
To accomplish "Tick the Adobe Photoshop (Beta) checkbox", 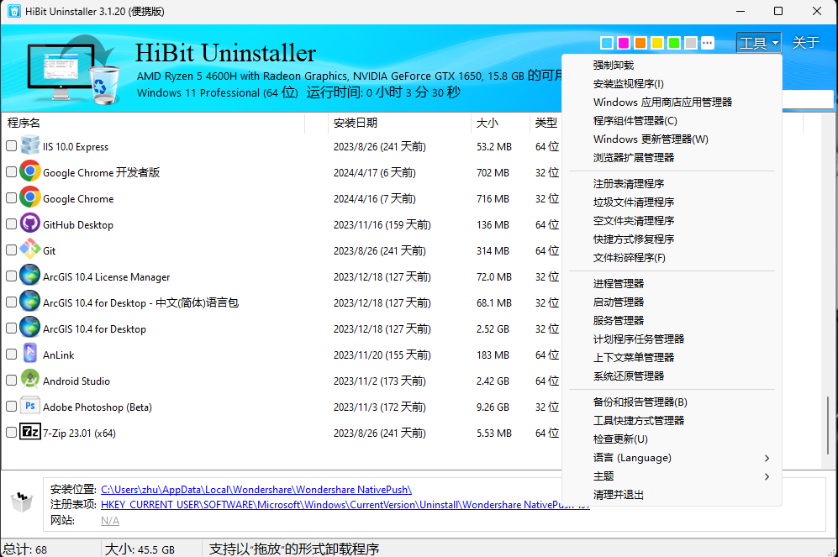I will [11, 407].
